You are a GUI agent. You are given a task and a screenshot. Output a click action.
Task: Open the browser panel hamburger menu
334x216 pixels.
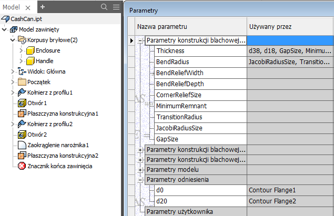[x=116, y=7]
